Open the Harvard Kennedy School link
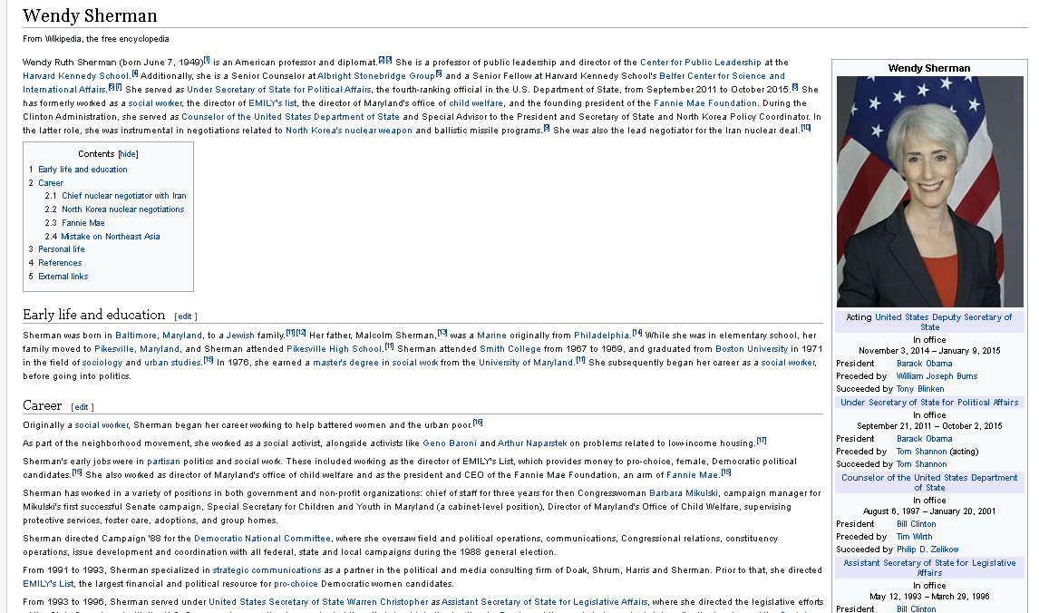 click(x=75, y=76)
